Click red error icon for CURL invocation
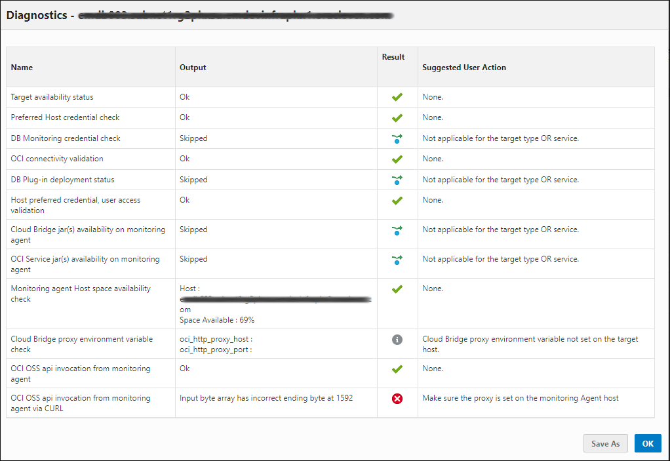Image resolution: width=670 pixels, height=461 pixels. [x=397, y=399]
